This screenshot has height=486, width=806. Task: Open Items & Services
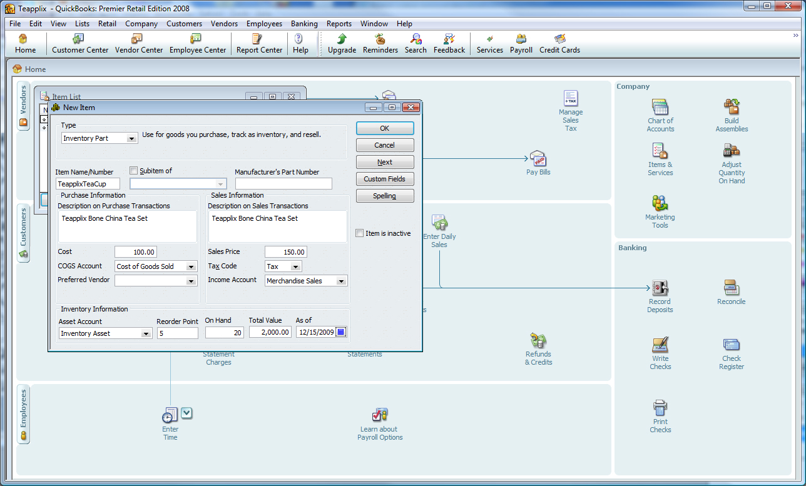(x=660, y=159)
